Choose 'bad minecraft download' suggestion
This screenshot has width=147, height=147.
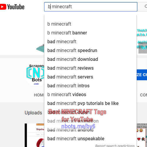pos(90,59)
